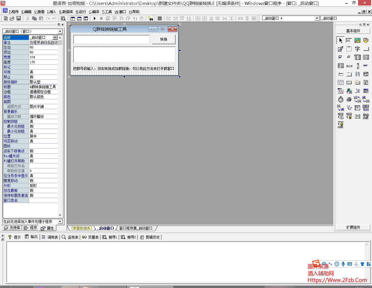Screen dimensions: 372x288
Task: Pick the edit box (AI) component
Action: [349, 40]
